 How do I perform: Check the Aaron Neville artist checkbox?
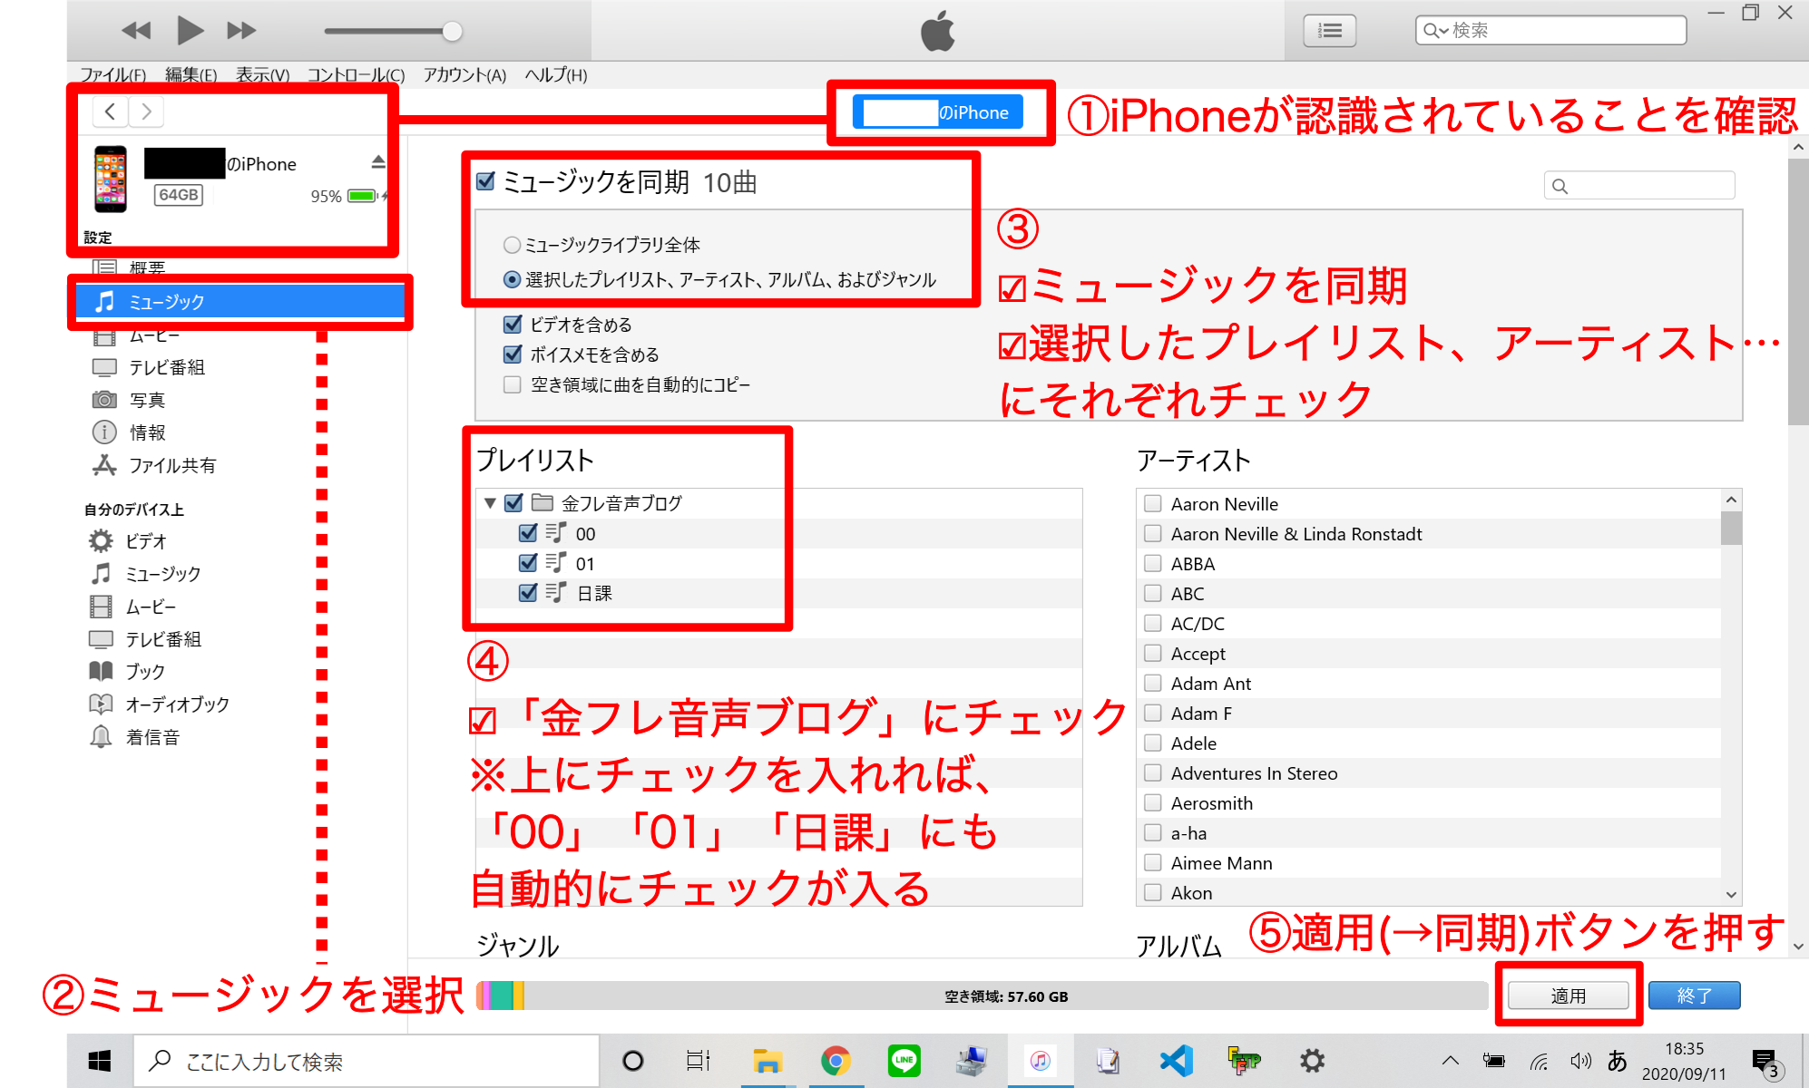pyautogui.click(x=1153, y=503)
